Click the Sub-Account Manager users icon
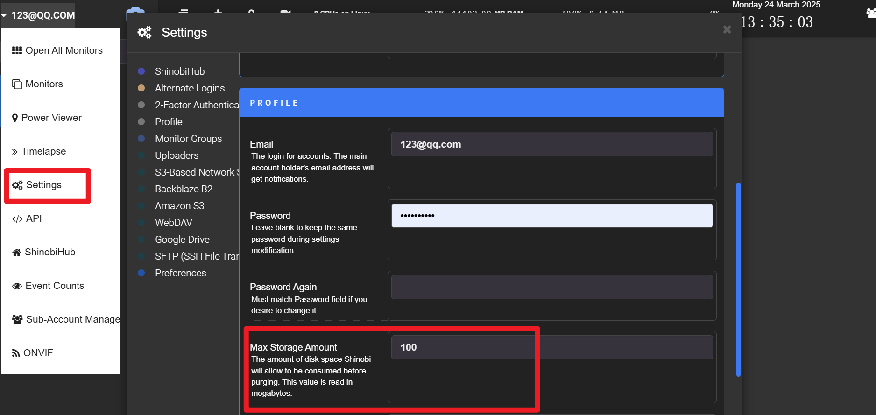The height and width of the screenshot is (415, 876). (17, 319)
